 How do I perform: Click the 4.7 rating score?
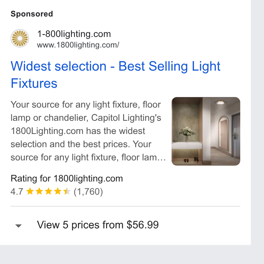click(17, 192)
